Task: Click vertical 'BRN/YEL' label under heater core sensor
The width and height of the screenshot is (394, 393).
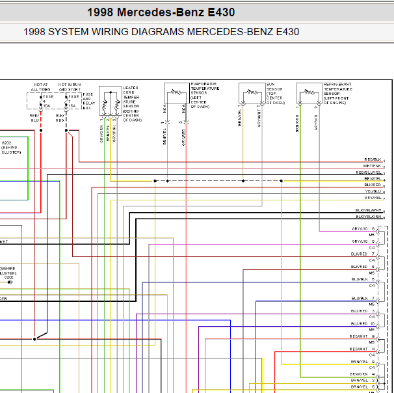Action: click(x=108, y=133)
